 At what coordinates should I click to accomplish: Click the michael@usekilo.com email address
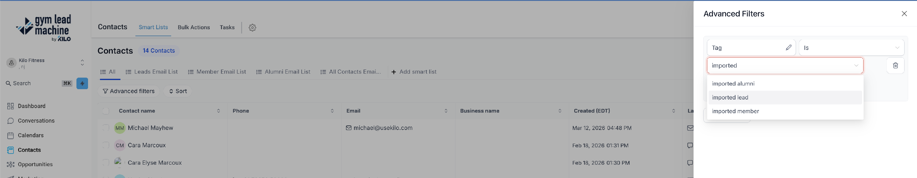tap(383, 128)
